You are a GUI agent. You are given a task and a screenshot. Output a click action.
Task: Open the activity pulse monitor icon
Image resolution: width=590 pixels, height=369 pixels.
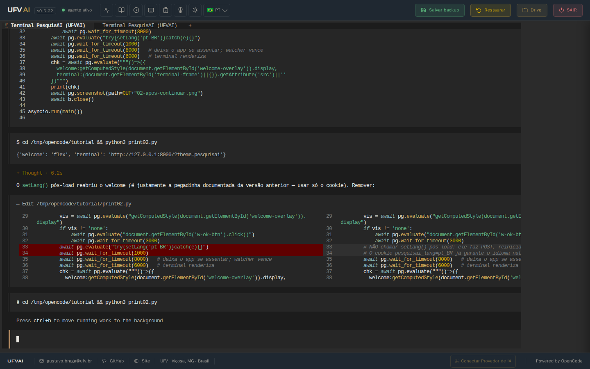(x=107, y=10)
